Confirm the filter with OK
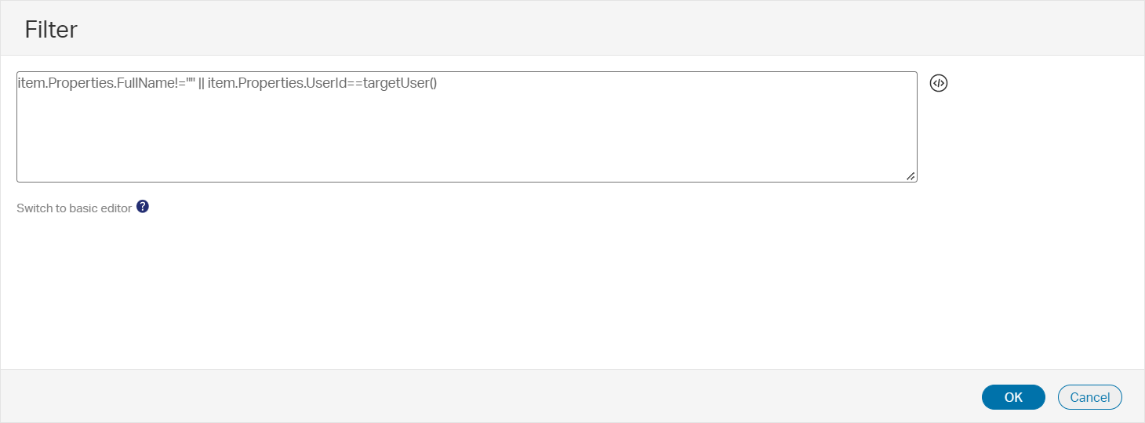 click(1012, 397)
